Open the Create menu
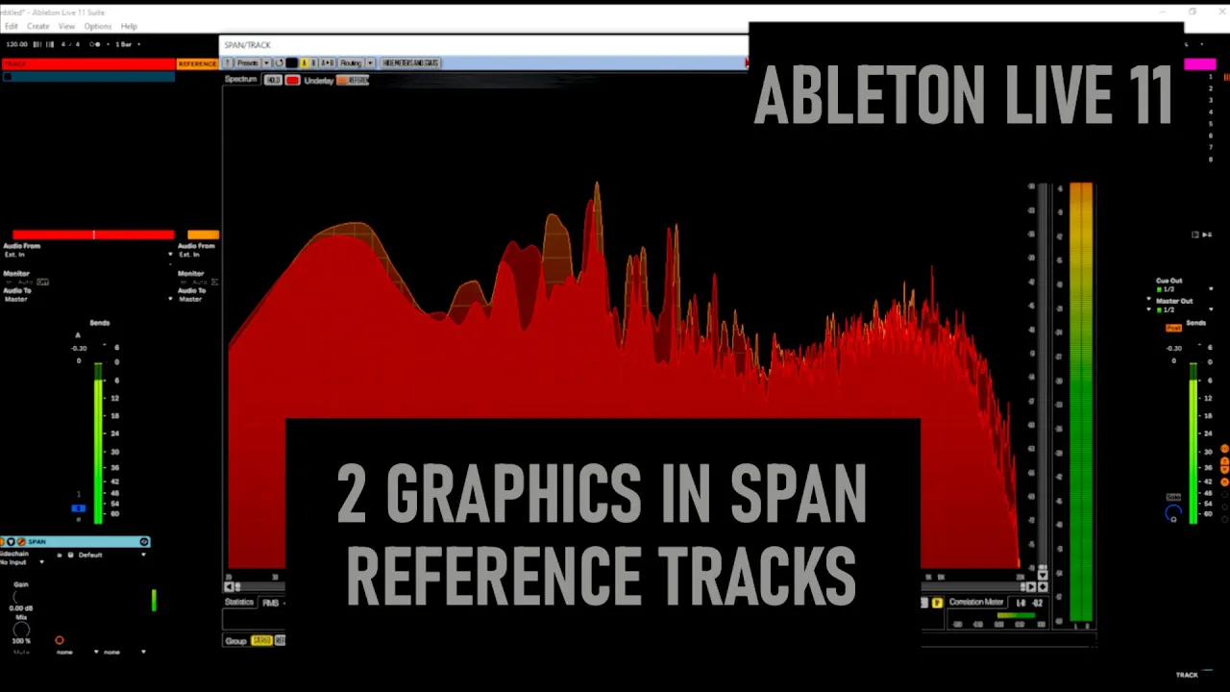Viewport: 1230px width, 692px height. coord(38,26)
